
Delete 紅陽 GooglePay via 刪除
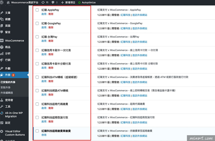tap(51, 27)
